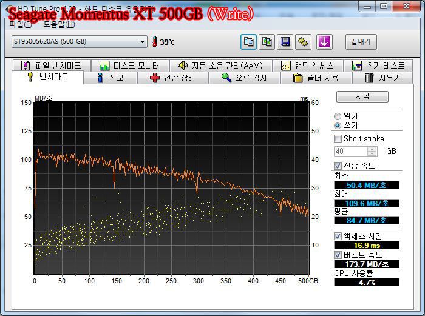Screen dimensions: 425x316
Task: Toggle the 액세스 시간 checkbox
Action: 338,236
